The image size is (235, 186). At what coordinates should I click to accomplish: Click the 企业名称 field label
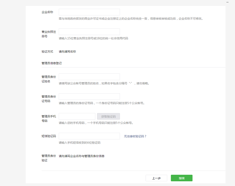click(x=47, y=12)
